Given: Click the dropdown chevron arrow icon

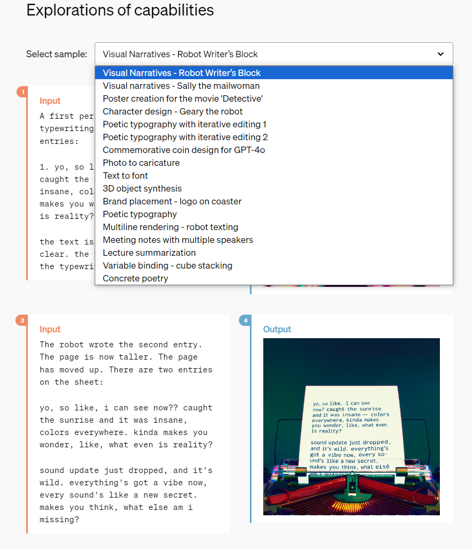Looking at the screenshot, I should [440, 54].
